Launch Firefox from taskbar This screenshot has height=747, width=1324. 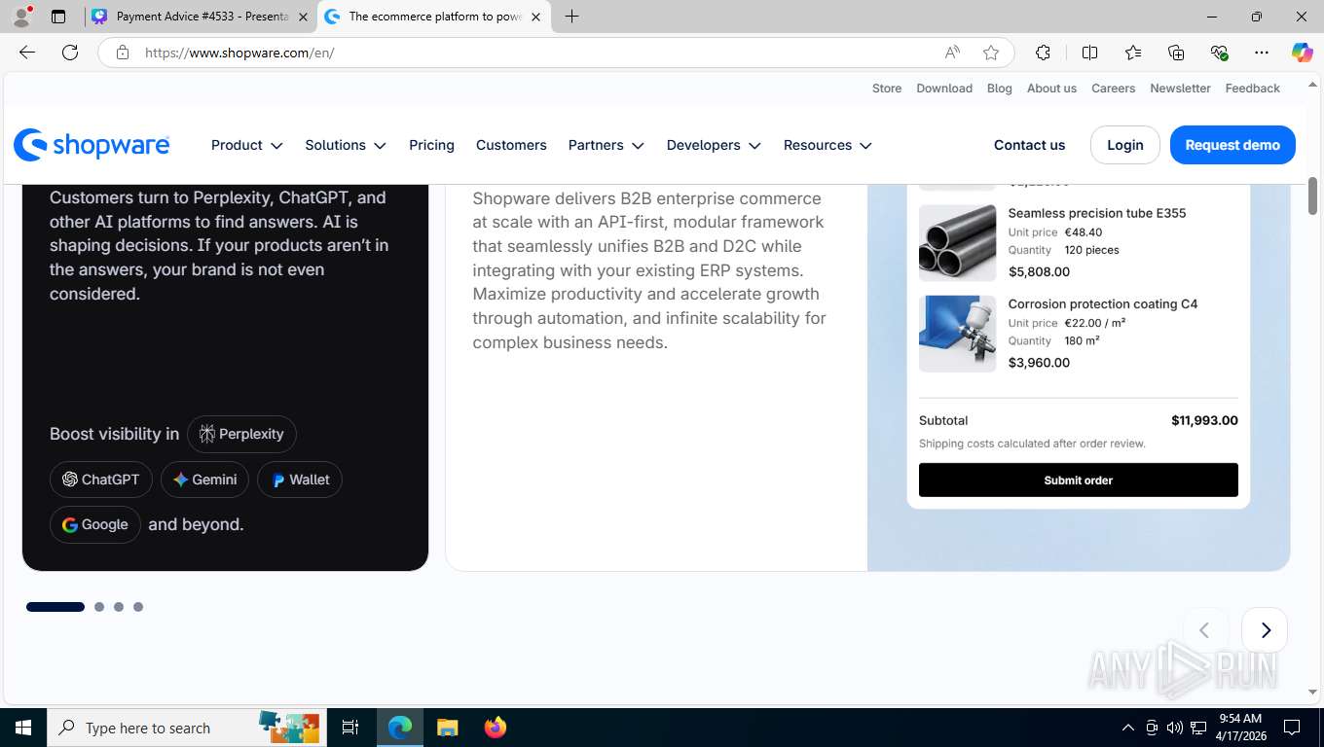pyautogui.click(x=495, y=728)
